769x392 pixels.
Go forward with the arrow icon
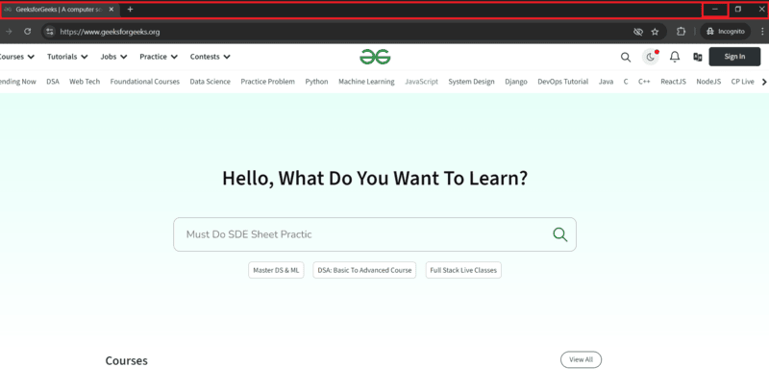click(9, 32)
